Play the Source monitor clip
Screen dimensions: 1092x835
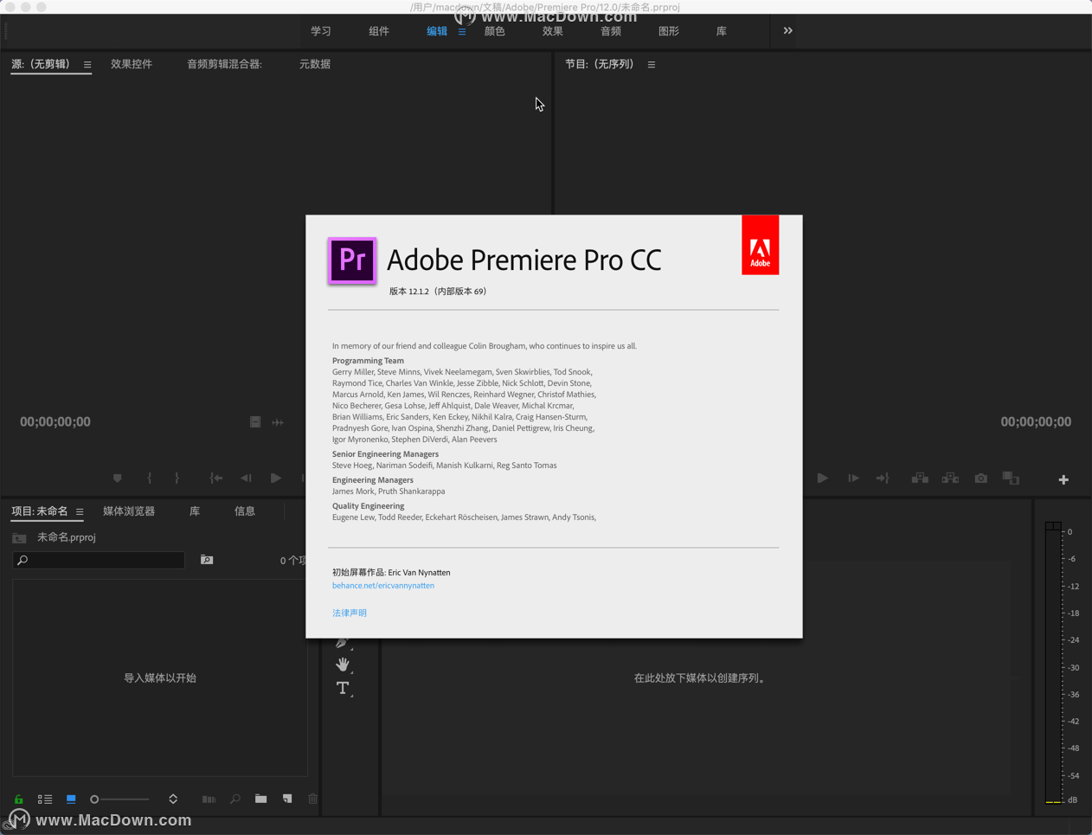pos(275,479)
